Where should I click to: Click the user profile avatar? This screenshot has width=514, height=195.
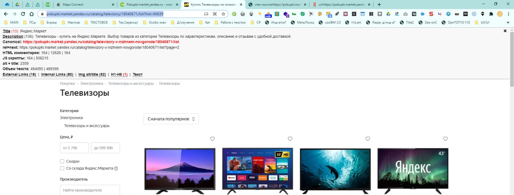tap(500, 14)
